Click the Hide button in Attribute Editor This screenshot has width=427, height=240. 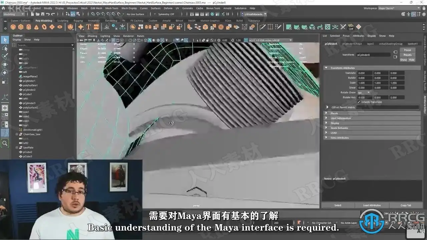pyautogui.click(x=412, y=60)
